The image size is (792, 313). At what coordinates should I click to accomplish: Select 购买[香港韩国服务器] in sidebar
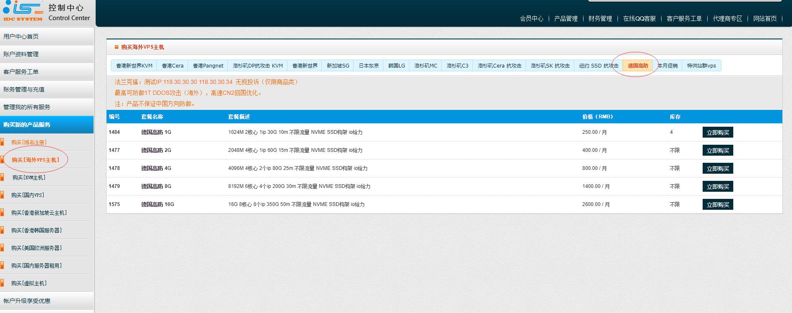pos(36,230)
